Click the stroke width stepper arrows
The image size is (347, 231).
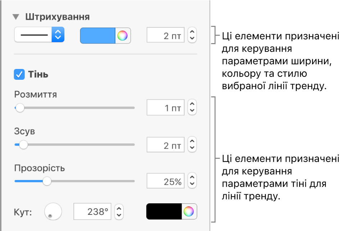pos(192,36)
